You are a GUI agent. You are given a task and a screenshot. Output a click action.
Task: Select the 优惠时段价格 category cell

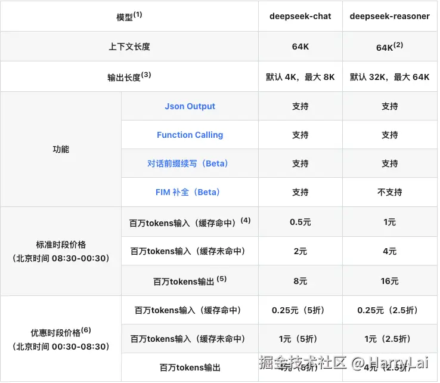(x=61, y=339)
